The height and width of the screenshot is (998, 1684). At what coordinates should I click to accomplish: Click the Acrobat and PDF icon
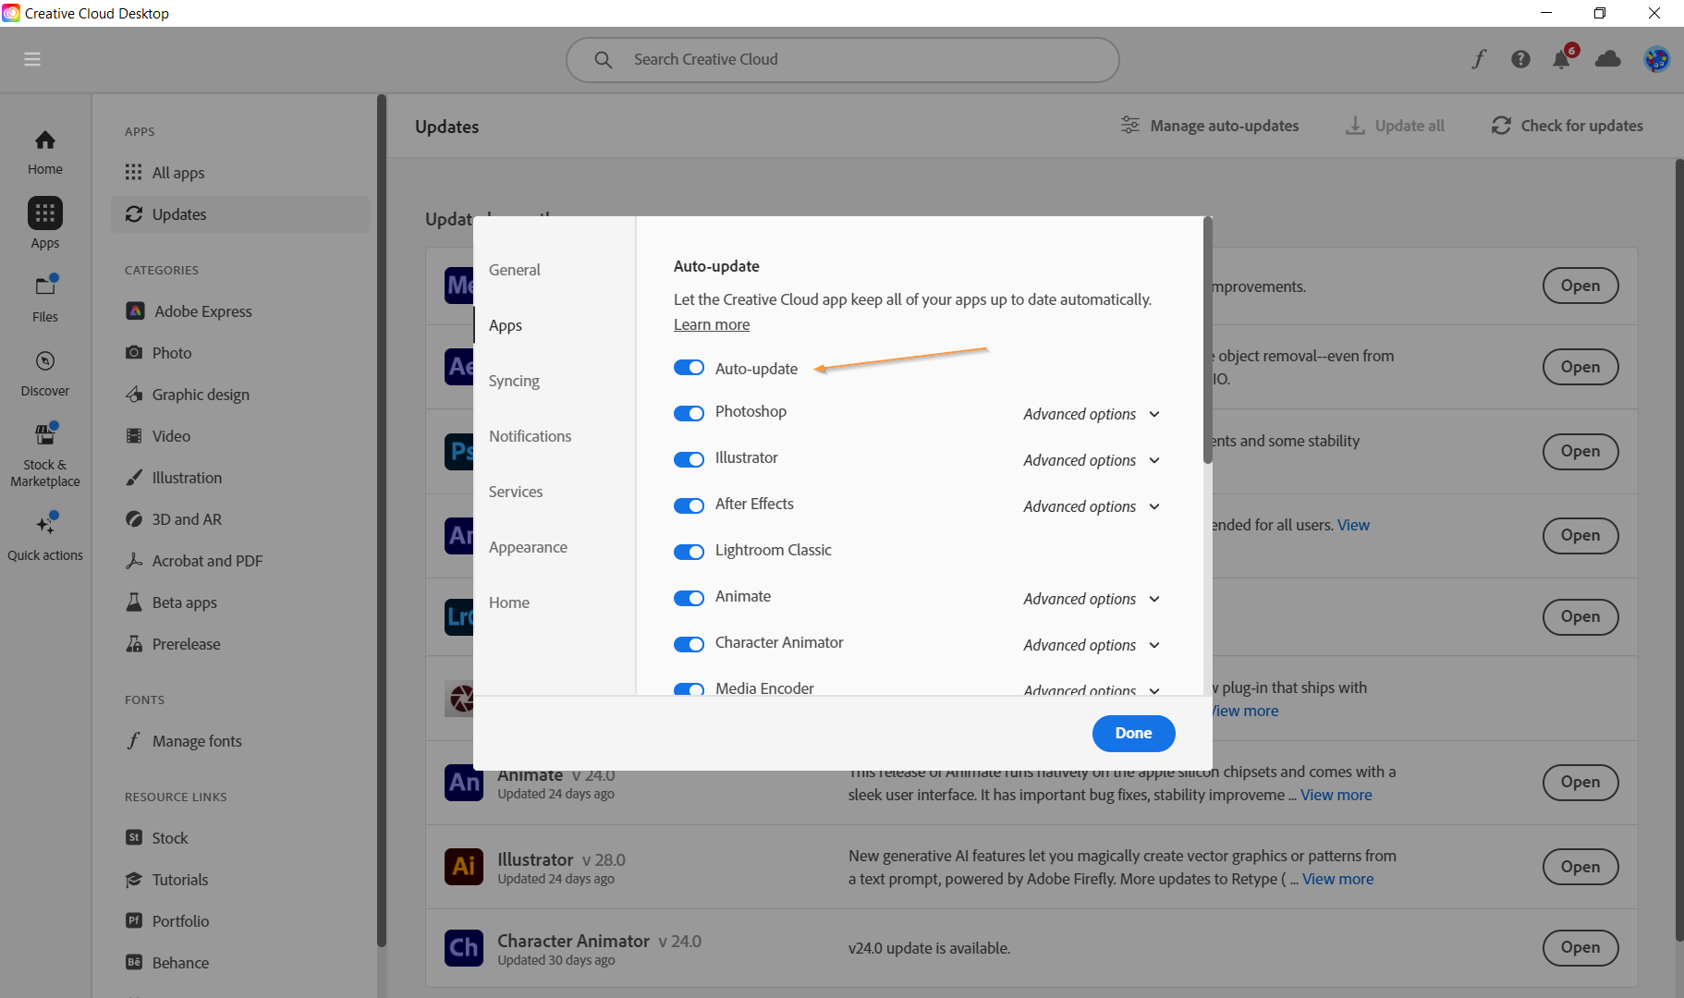point(134,561)
